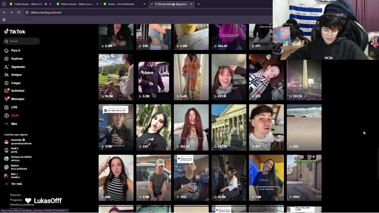Screen dimensions: 379x213
Task: Open the red-hair video with 142.6K views
Action: (191, 127)
